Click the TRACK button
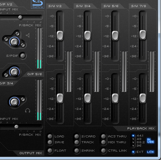The width and height of the screenshot is (161, 160). click(x=77, y=142)
